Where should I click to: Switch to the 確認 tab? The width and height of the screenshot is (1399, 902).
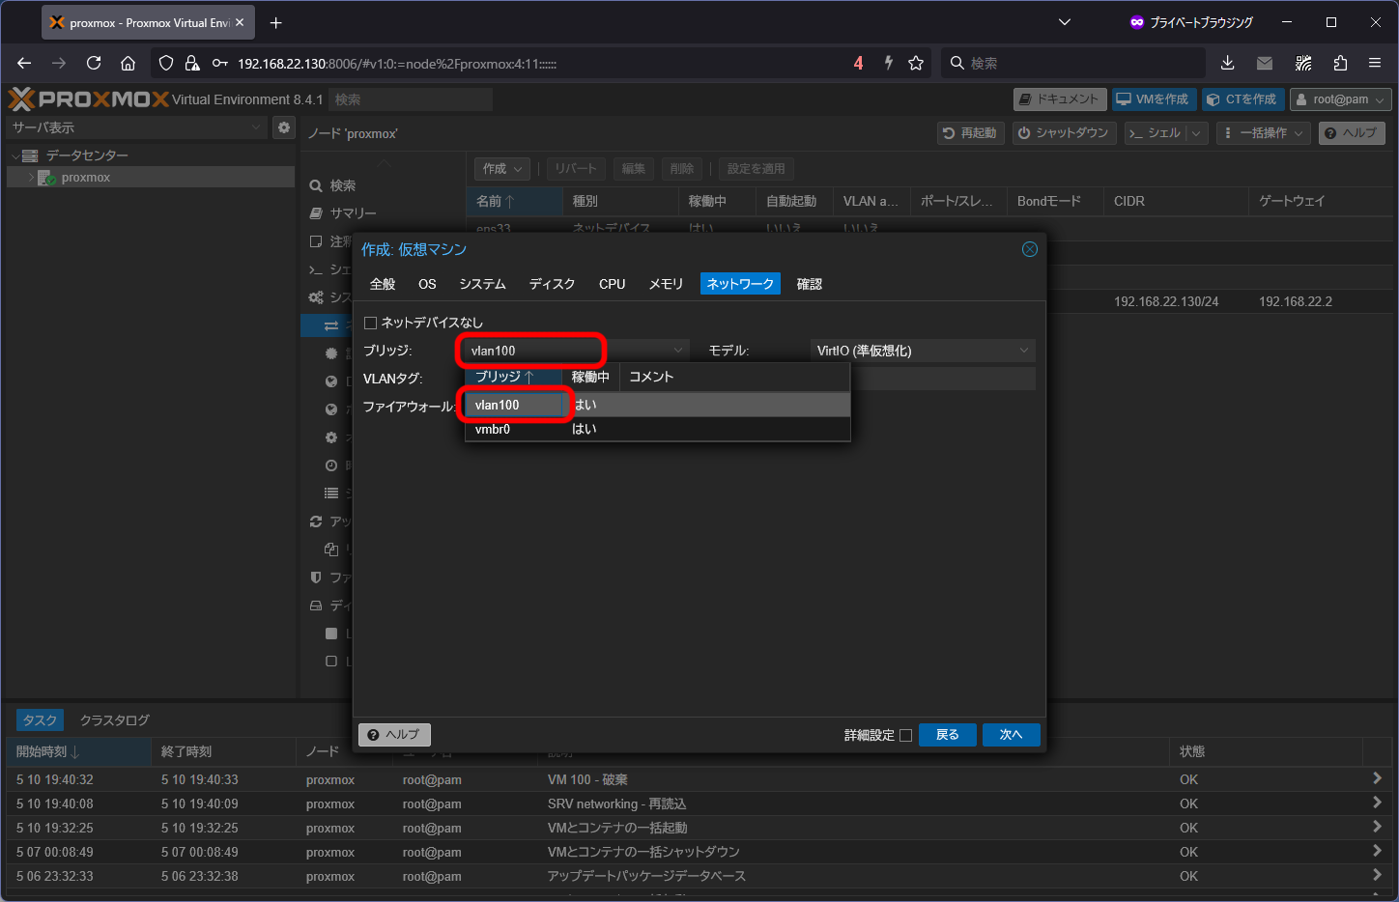point(810,284)
